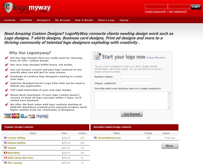
Task: Focus the username field in the header
Action: point(156,7)
